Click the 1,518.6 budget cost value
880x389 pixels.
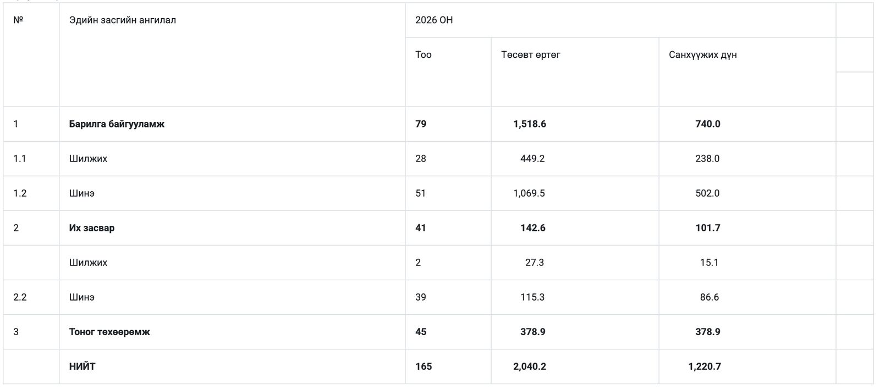tap(530, 124)
